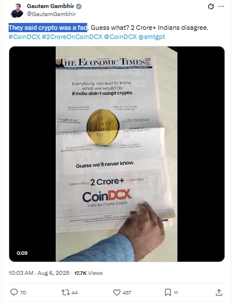Visit the @CoinDCX mention

tap(121, 37)
